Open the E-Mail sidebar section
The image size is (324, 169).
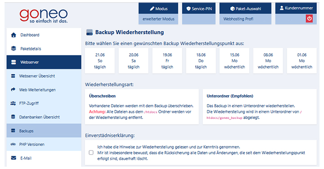tap(44, 158)
